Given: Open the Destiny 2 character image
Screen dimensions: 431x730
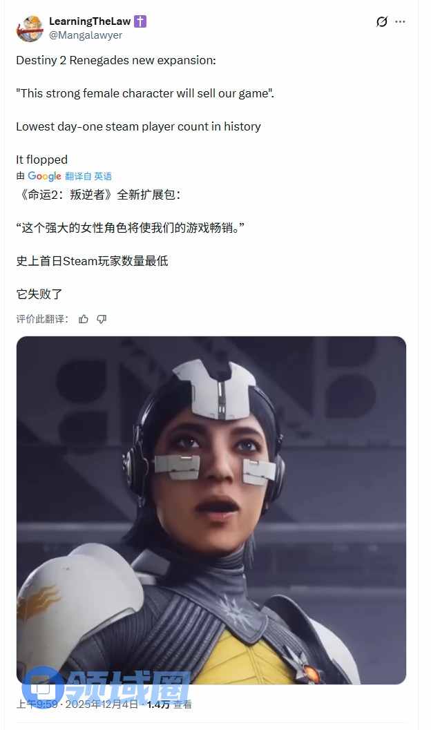Looking at the screenshot, I should tap(211, 510).
